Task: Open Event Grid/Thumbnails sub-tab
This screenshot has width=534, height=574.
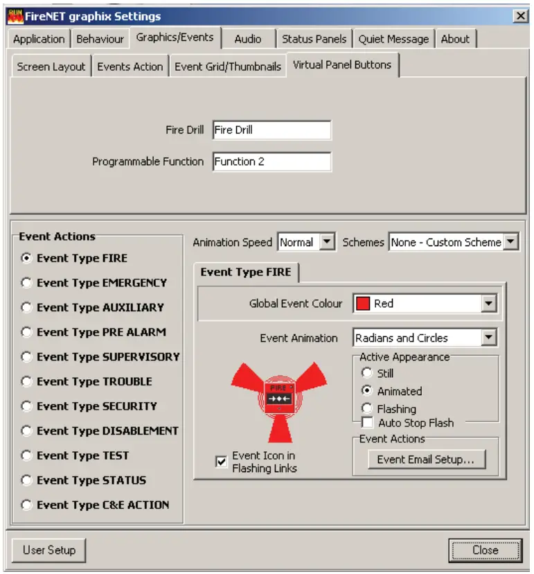Action: [x=227, y=67]
